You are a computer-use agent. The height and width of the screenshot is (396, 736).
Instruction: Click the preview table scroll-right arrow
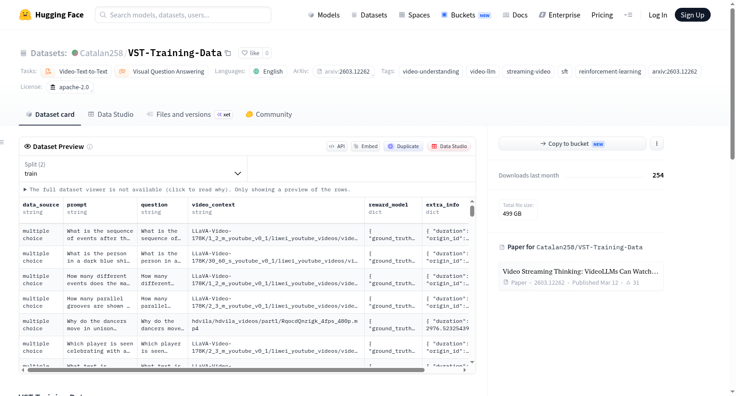[x=465, y=370]
